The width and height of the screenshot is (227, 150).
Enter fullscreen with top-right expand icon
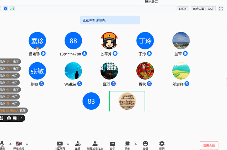(x=221, y=9)
